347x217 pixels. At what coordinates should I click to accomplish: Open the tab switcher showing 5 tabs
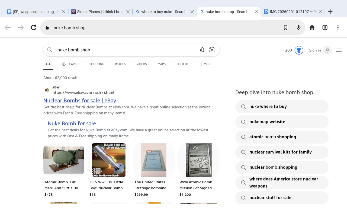[325, 27]
